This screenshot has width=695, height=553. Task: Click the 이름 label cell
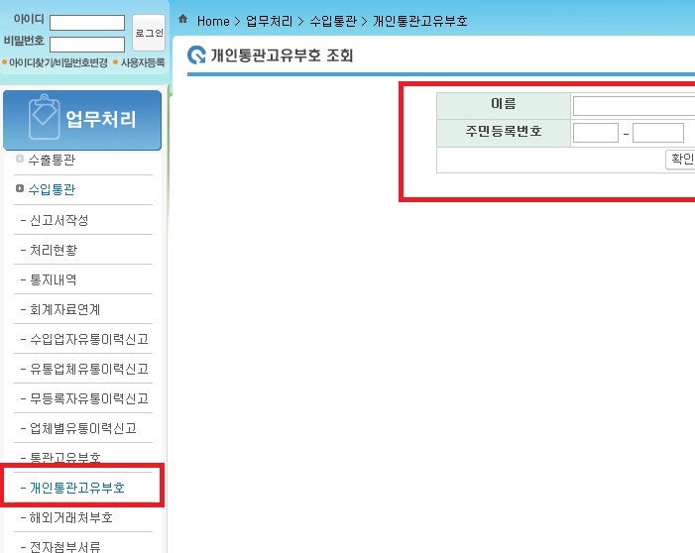pos(504,106)
